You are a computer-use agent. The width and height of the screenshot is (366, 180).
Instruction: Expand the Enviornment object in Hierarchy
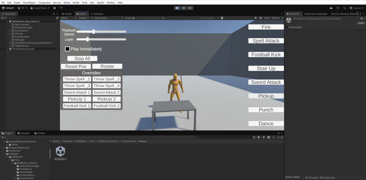(x=10, y=31)
